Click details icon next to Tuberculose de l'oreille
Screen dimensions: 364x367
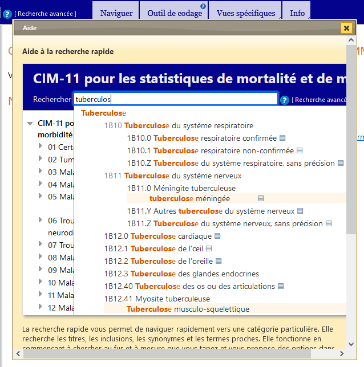coord(219,262)
